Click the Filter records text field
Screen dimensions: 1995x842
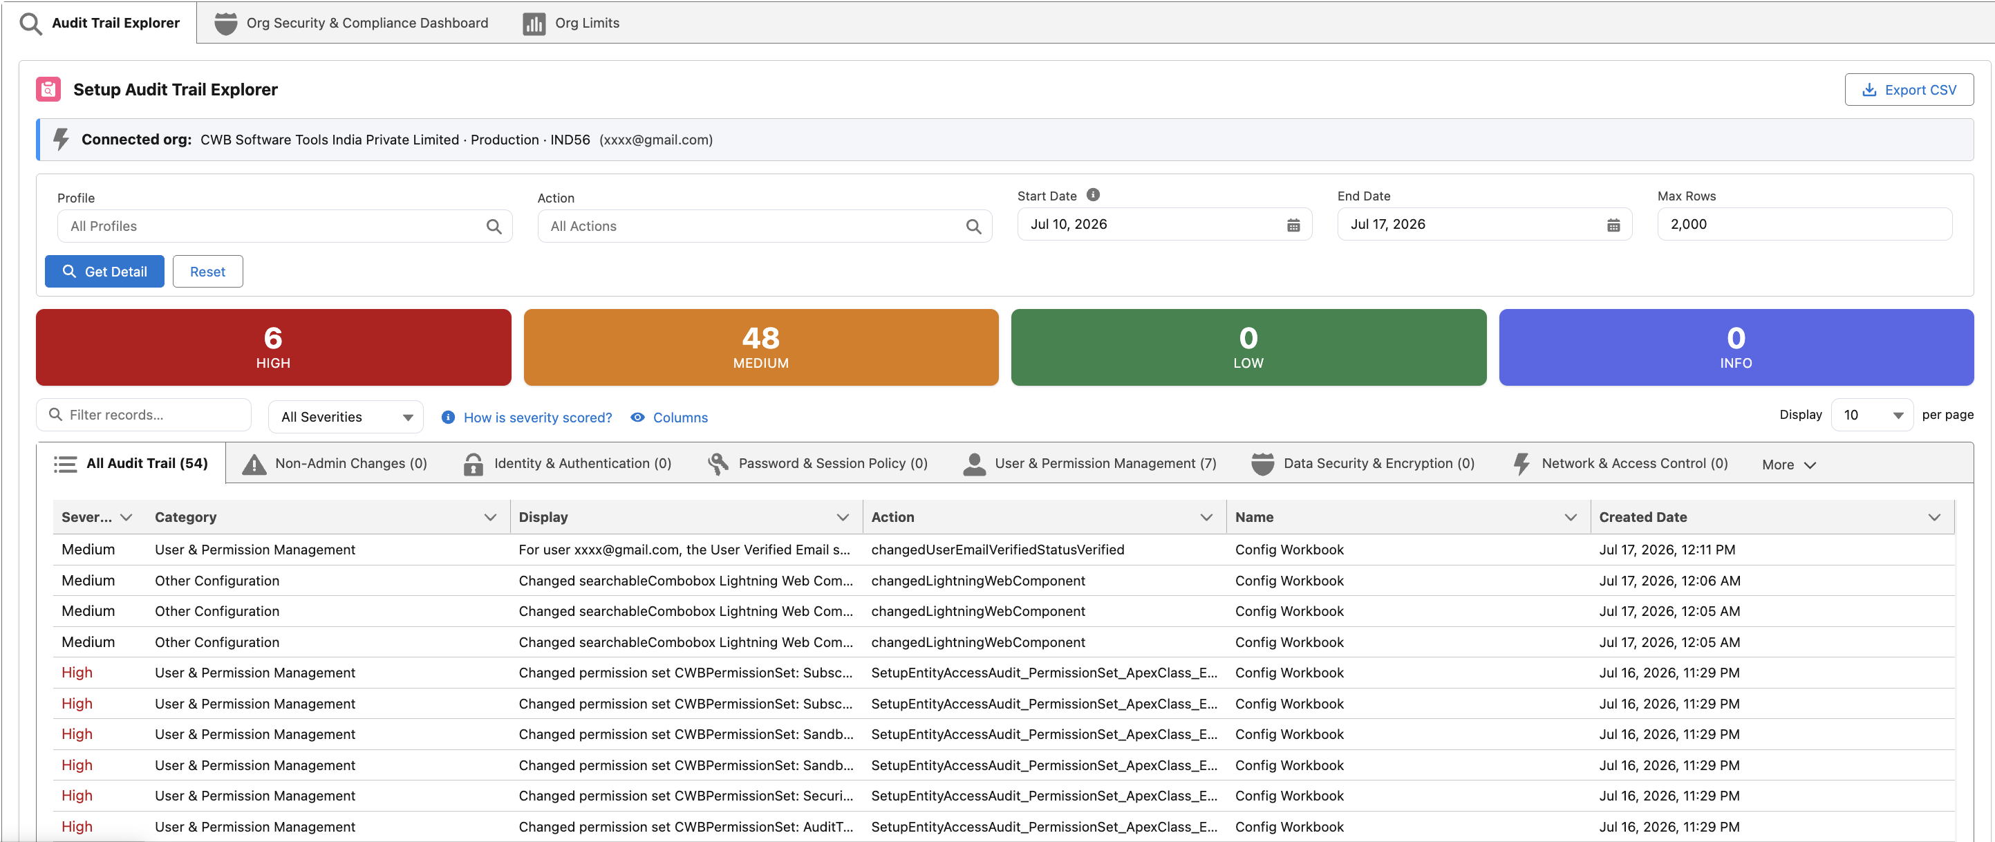(144, 414)
